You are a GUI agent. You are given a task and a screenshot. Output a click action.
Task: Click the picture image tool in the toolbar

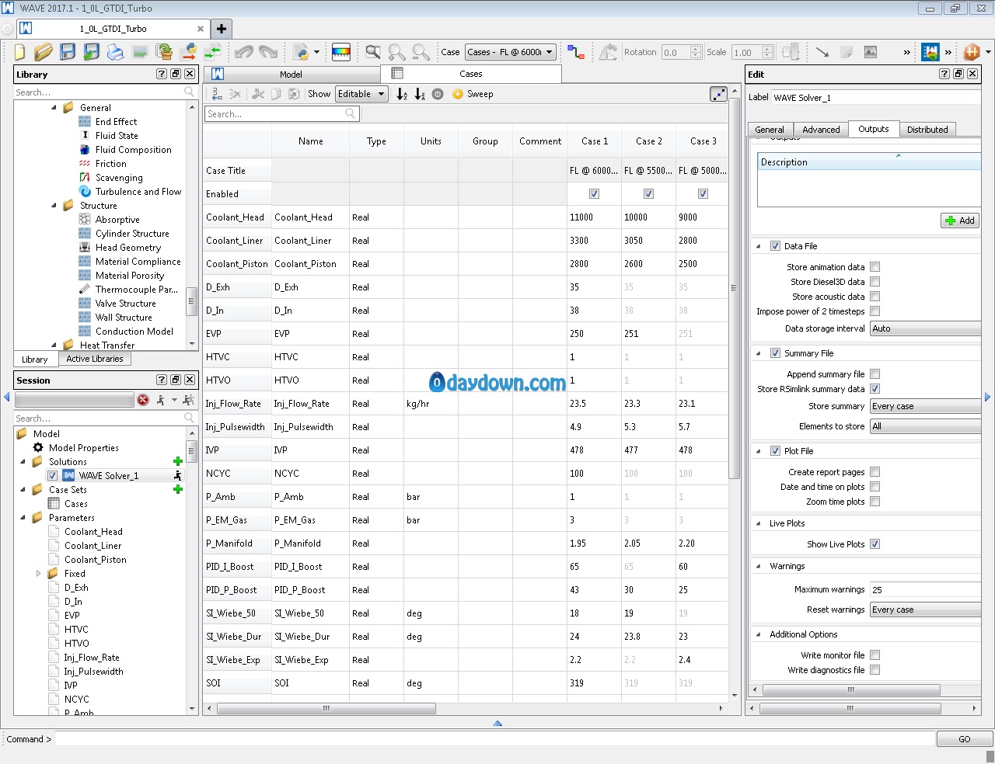point(871,52)
